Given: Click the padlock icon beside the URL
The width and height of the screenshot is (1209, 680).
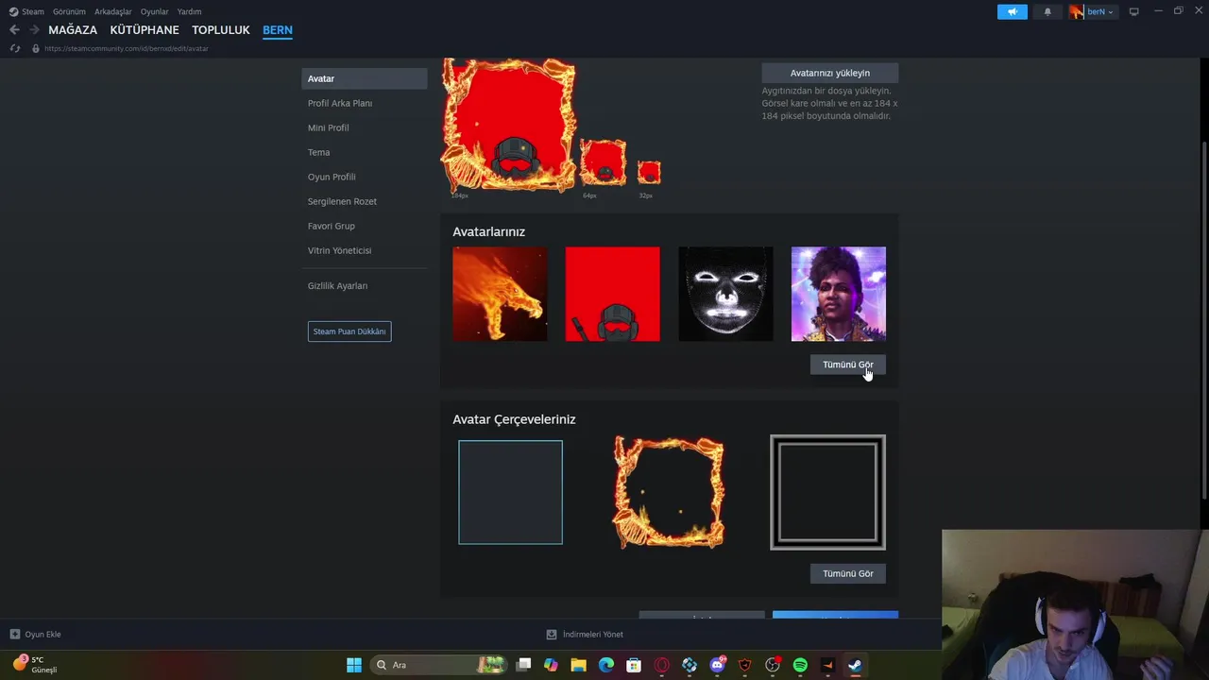Looking at the screenshot, I should coord(36,48).
